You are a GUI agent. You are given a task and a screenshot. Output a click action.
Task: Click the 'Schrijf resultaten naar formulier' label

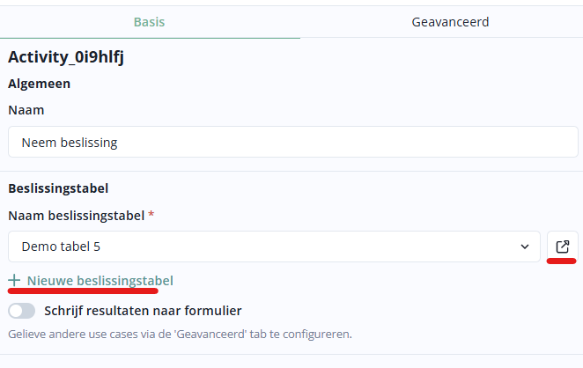pos(143,311)
